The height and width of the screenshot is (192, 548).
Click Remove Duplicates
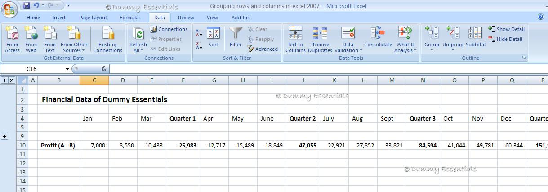[320, 39]
